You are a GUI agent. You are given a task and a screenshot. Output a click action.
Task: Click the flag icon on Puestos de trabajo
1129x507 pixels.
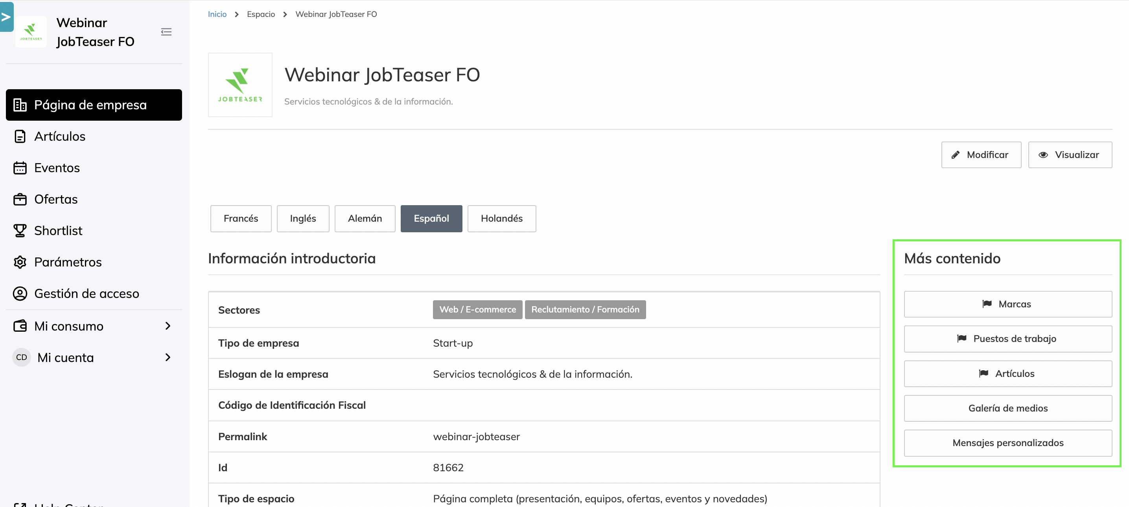pos(961,338)
